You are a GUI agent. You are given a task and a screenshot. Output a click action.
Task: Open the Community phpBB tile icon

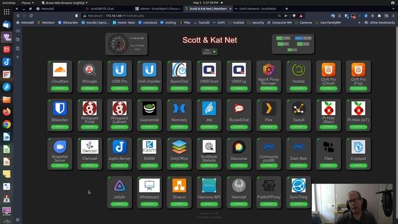pos(269,147)
